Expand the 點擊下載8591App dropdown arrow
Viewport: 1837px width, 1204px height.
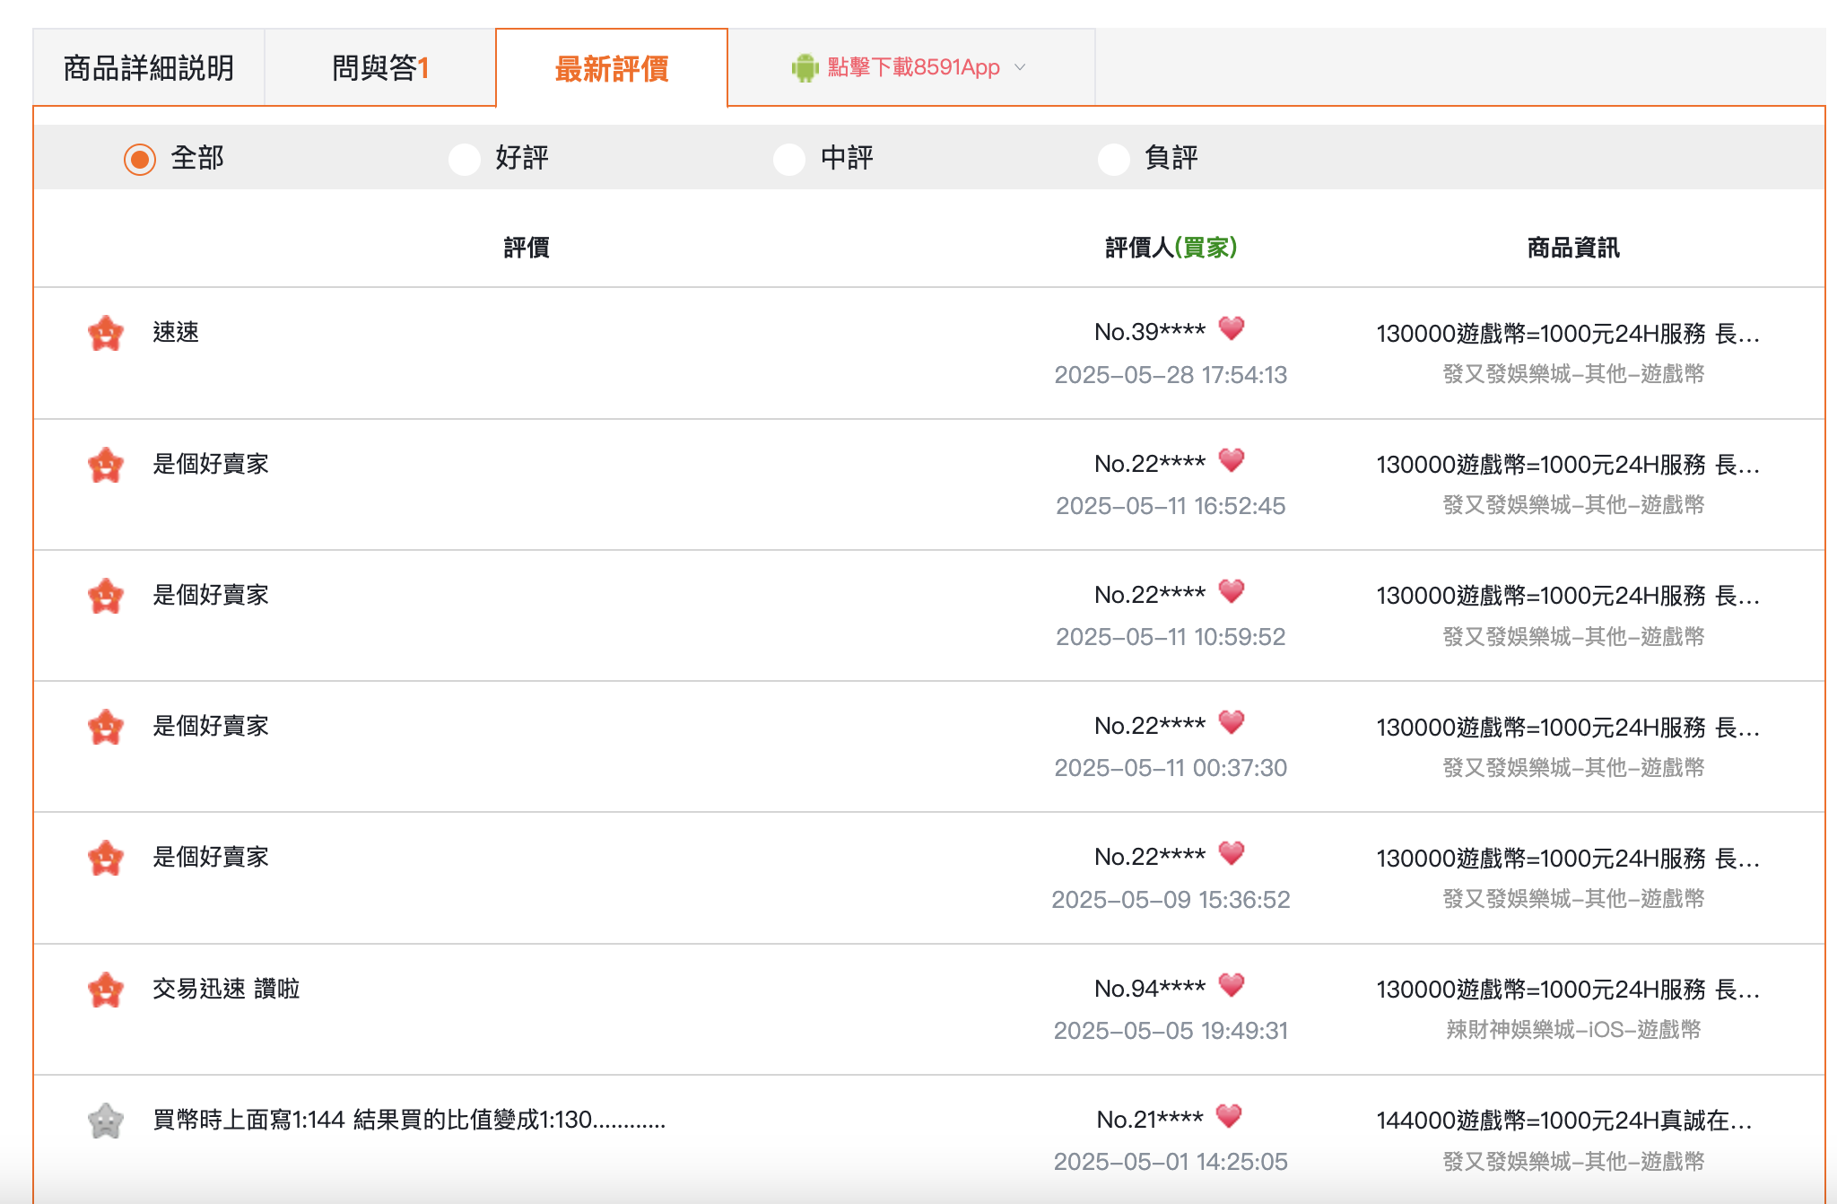tap(1020, 67)
